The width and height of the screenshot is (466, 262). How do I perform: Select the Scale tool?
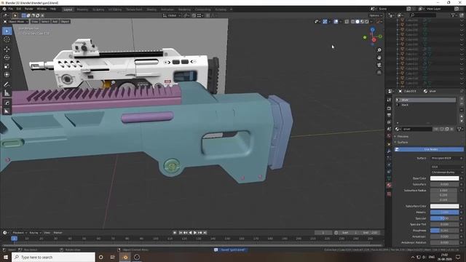tap(7, 66)
